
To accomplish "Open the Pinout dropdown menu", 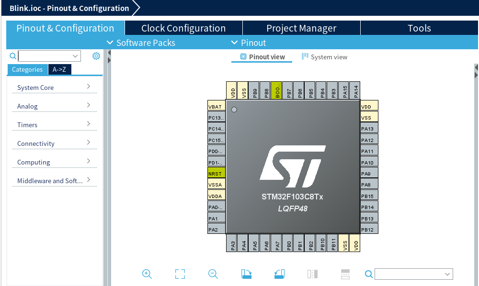I will pos(249,43).
